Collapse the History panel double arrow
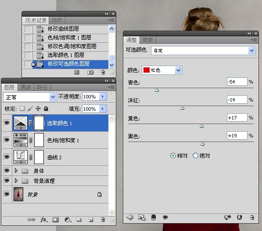 coord(106,14)
